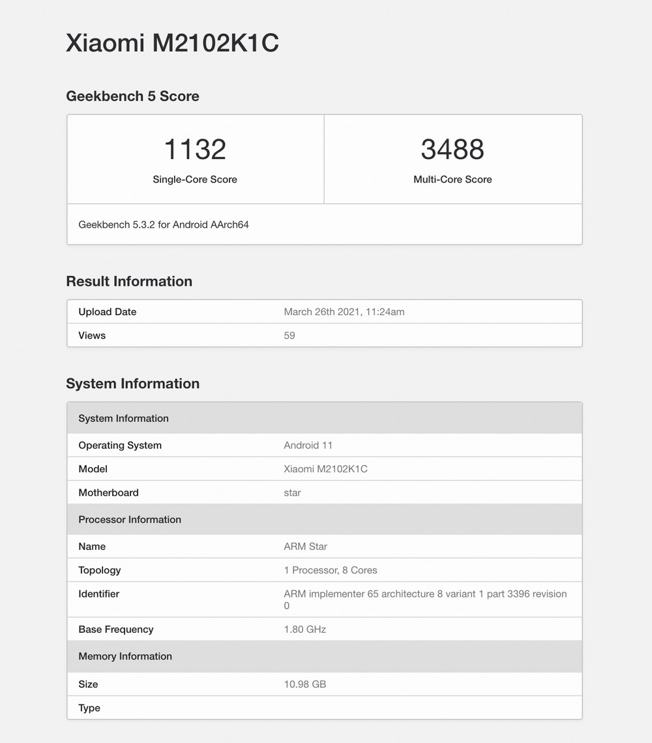Click the Geekbench 5.3.2 for Android AArch64 text
This screenshot has height=743, width=652.
[164, 224]
